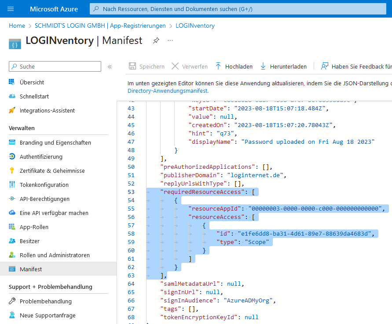Click the "loginternet.de" publisher domain value
Screen dimensions: 392x324
[x=255, y=175]
